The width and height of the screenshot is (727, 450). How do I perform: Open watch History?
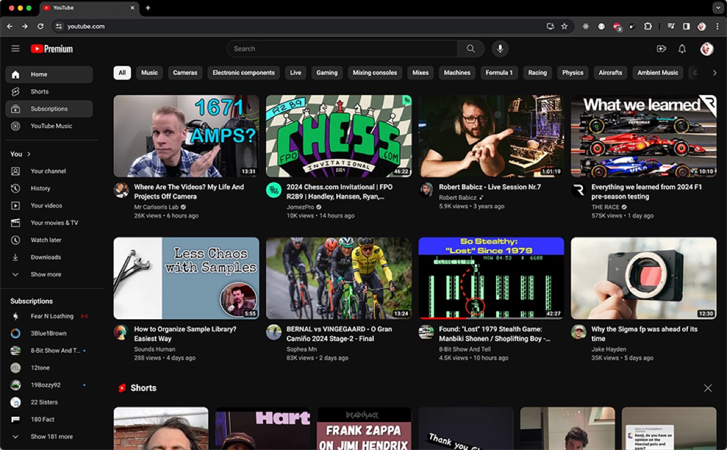[49, 188]
